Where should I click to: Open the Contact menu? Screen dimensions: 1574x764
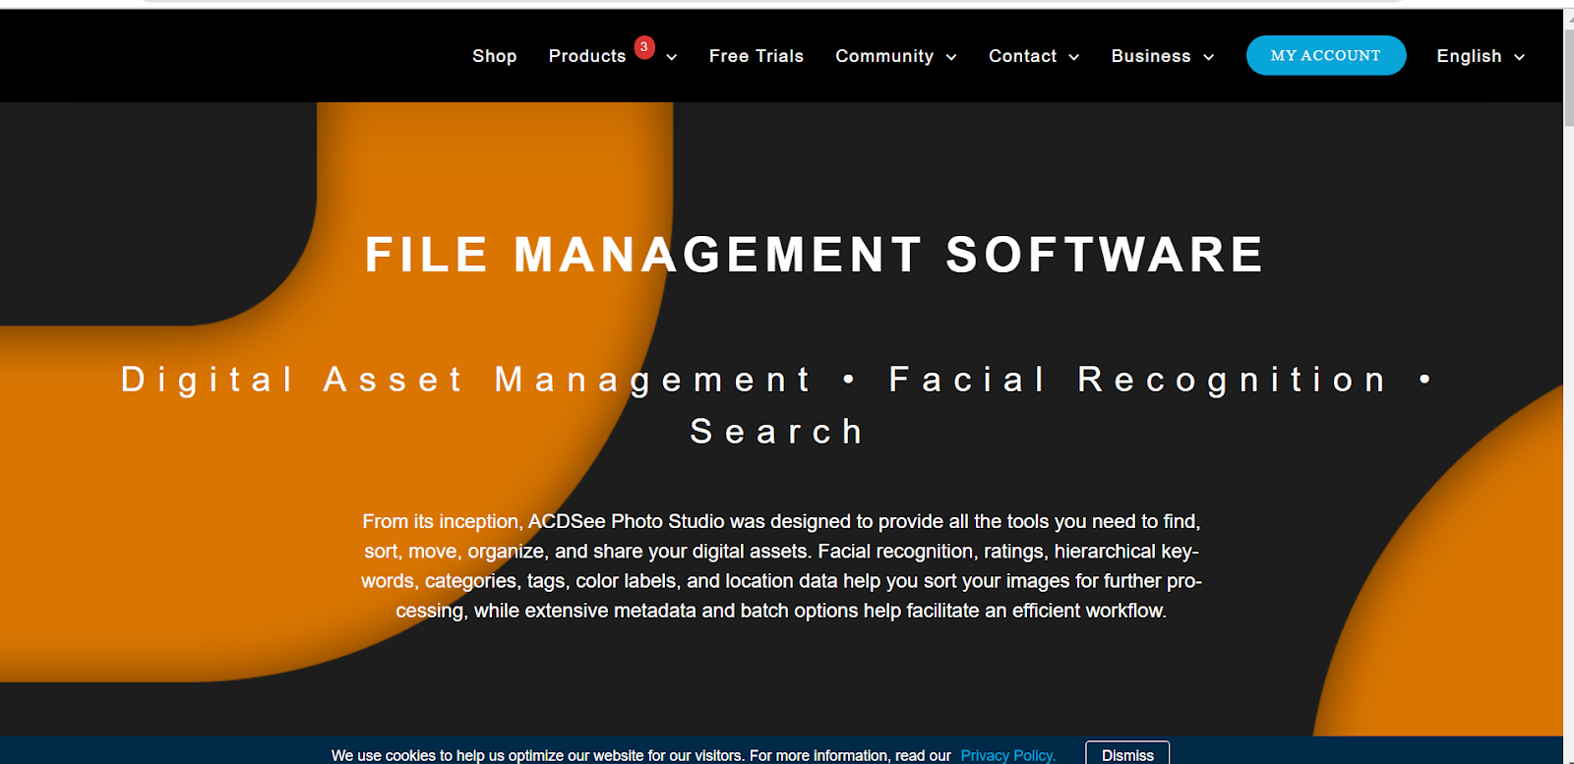pos(1022,56)
